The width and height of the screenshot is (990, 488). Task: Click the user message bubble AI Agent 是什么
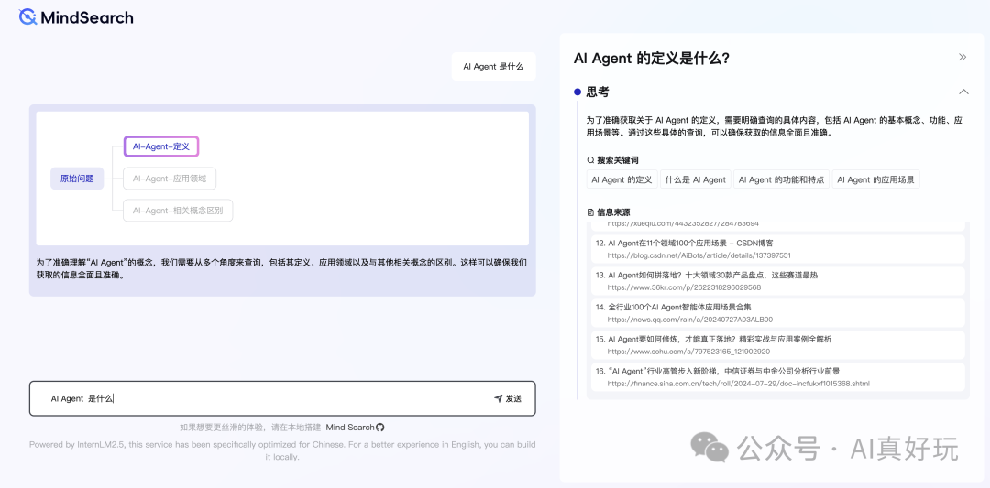tap(493, 66)
